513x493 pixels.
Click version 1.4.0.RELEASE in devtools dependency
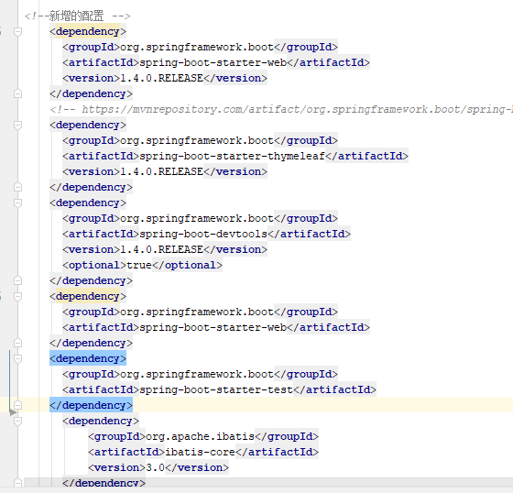click(161, 250)
